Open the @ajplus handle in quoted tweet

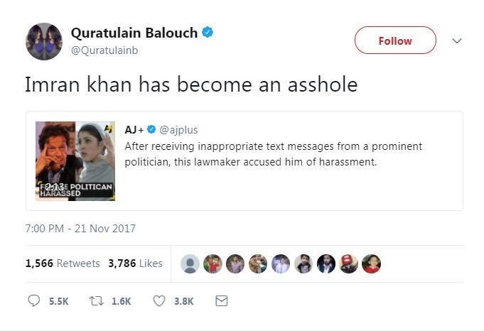click(178, 130)
